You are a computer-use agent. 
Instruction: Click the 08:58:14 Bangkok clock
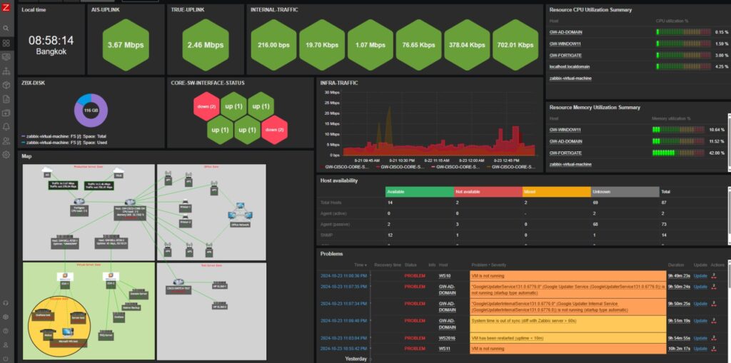(x=51, y=45)
